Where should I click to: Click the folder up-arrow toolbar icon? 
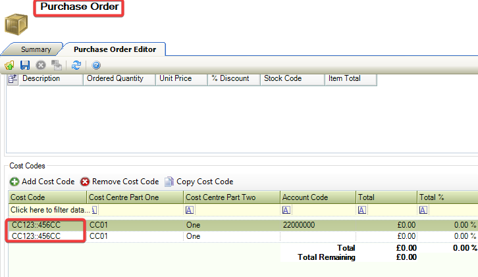(x=10, y=65)
